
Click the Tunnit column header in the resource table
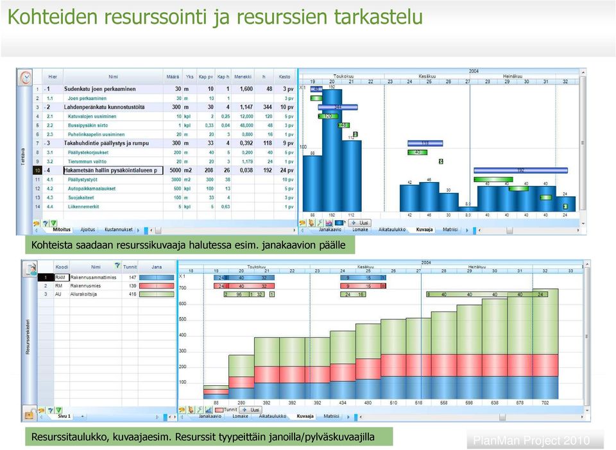130,267
